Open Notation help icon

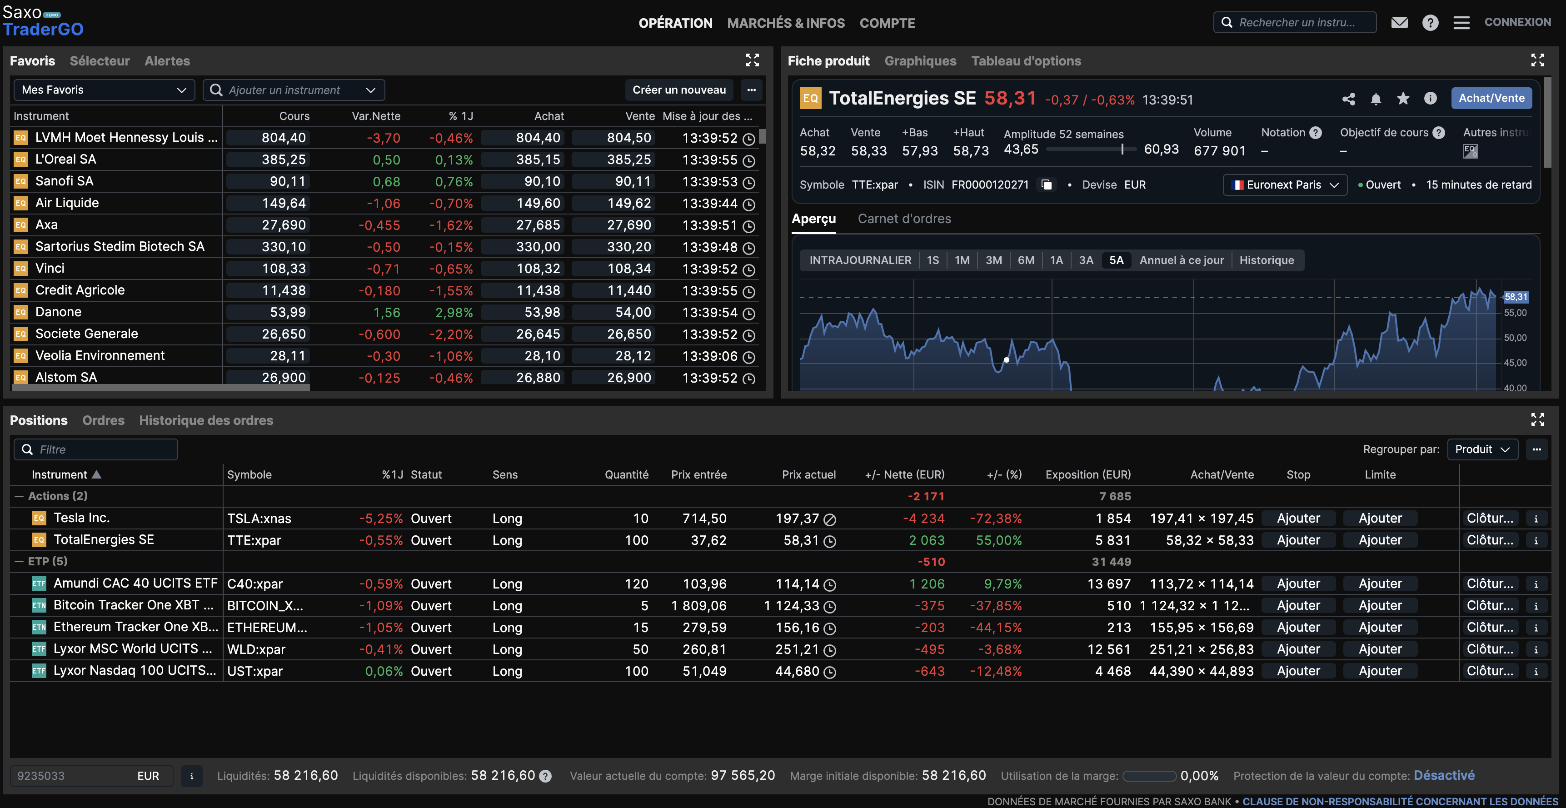pyautogui.click(x=1316, y=133)
